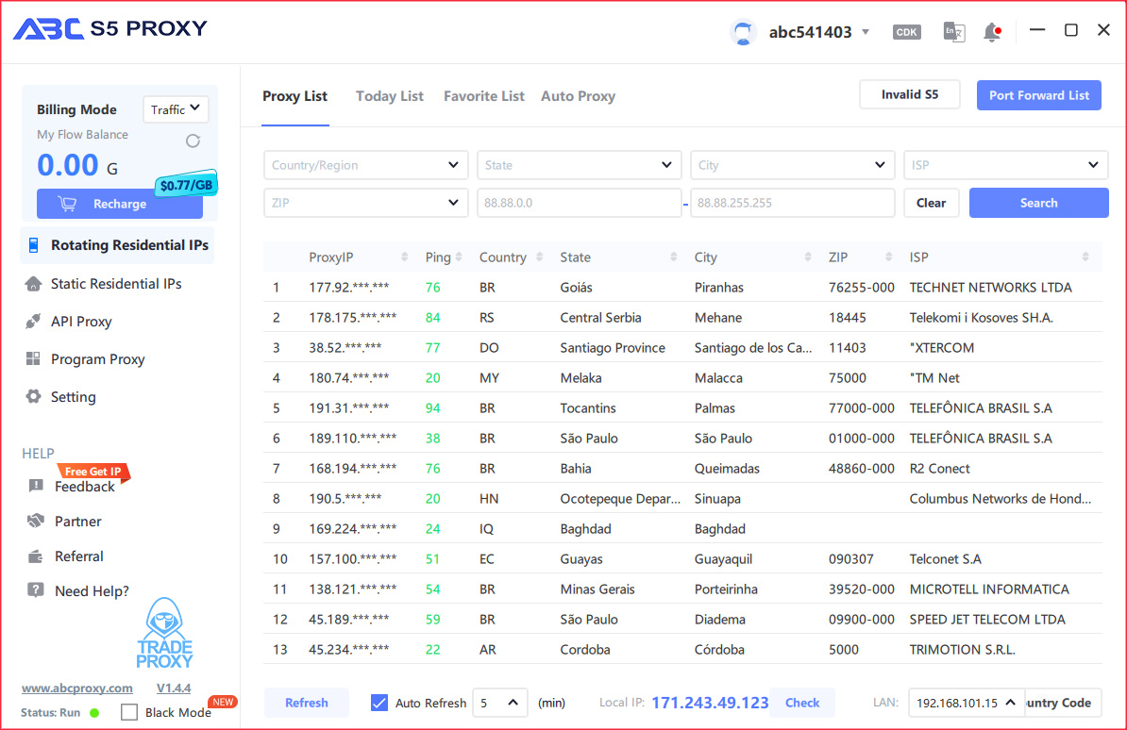The width and height of the screenshot is (1127, 730).
Task: Open the LAN address dropdown
Action: click(966, 703)
